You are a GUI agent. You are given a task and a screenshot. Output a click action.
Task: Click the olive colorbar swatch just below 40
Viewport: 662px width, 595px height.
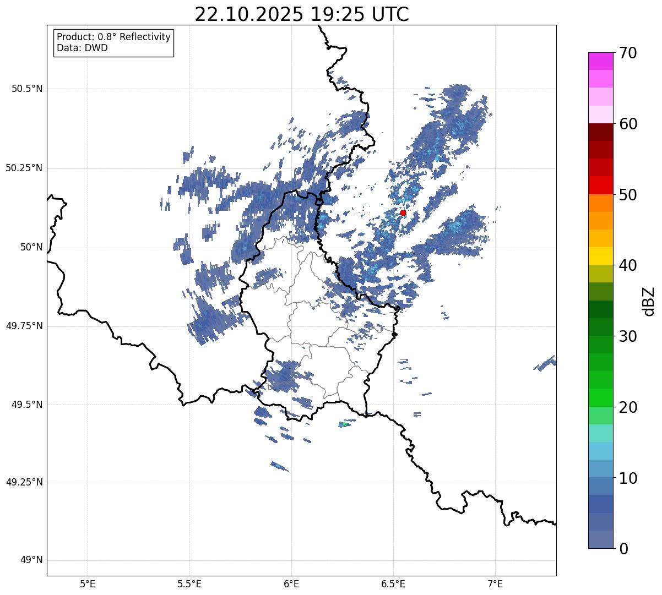(x=600, y=274)
